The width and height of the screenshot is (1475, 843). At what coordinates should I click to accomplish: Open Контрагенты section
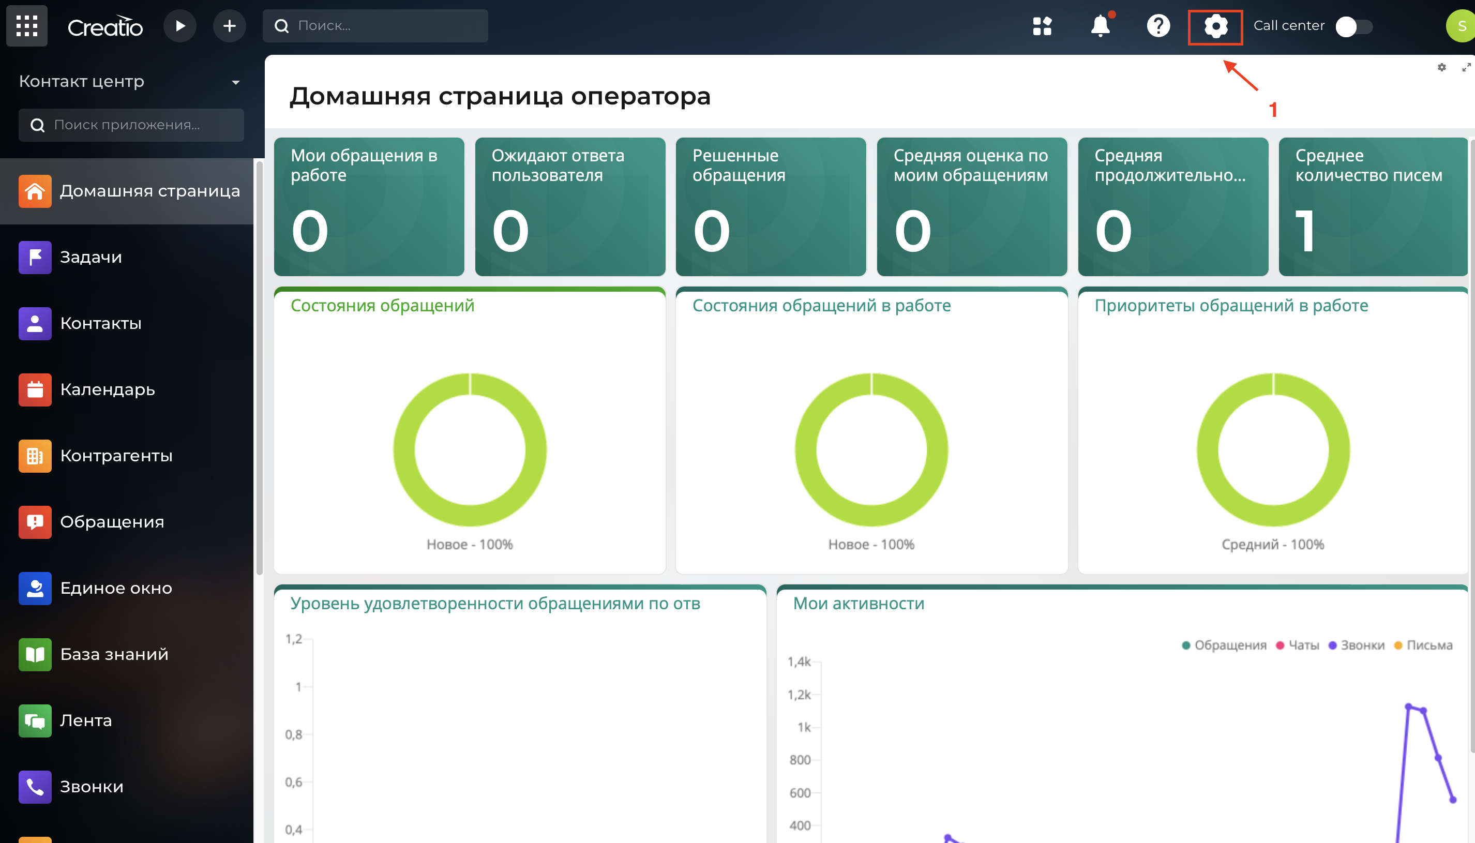pyautogui.click(x=127, y=456)
